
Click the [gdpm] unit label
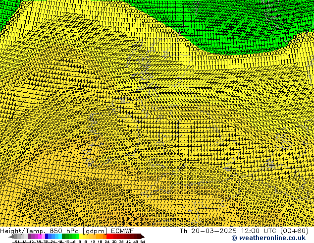pyautogui.click(x=96, y=231)
